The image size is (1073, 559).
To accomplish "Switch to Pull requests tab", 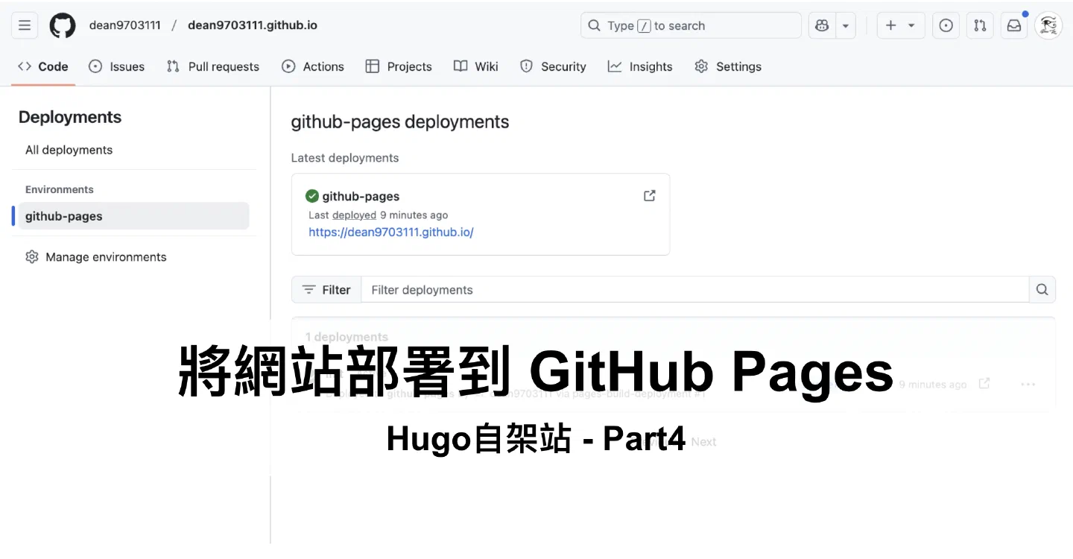I will (213, 66).
